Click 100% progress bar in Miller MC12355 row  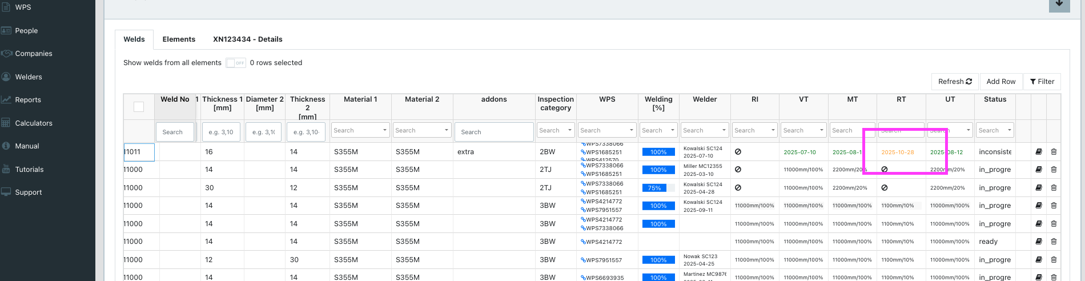click(x=658, y=170)
